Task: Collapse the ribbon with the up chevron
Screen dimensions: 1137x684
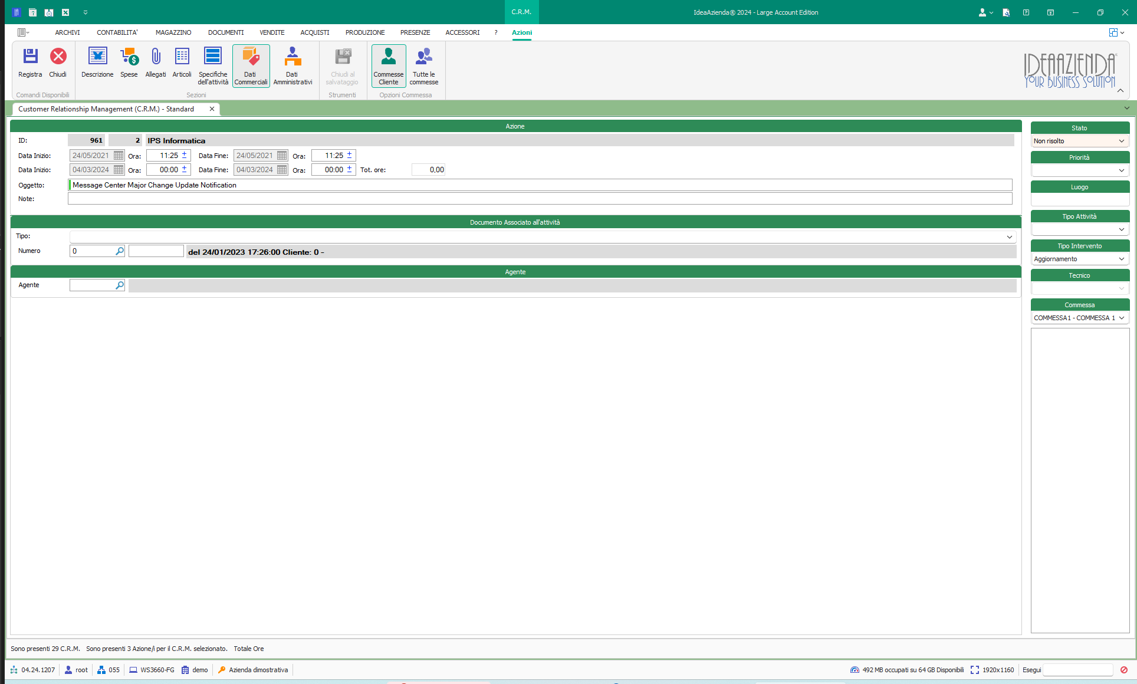Action: [x=1120, y=90]
